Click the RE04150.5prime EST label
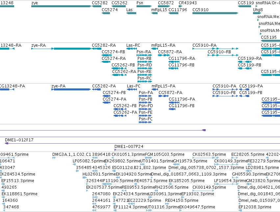 [x=182, y=200]
